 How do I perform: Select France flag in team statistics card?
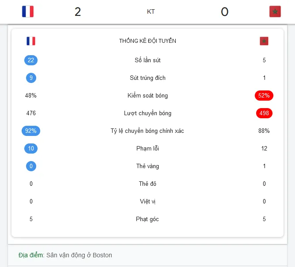pos(31,41)
